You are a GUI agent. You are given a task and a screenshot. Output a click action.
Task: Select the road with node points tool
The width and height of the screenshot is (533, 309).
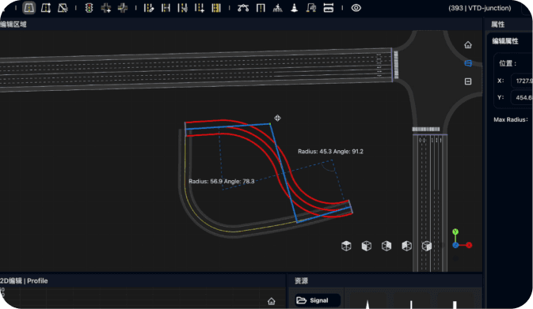pos(46,8)
